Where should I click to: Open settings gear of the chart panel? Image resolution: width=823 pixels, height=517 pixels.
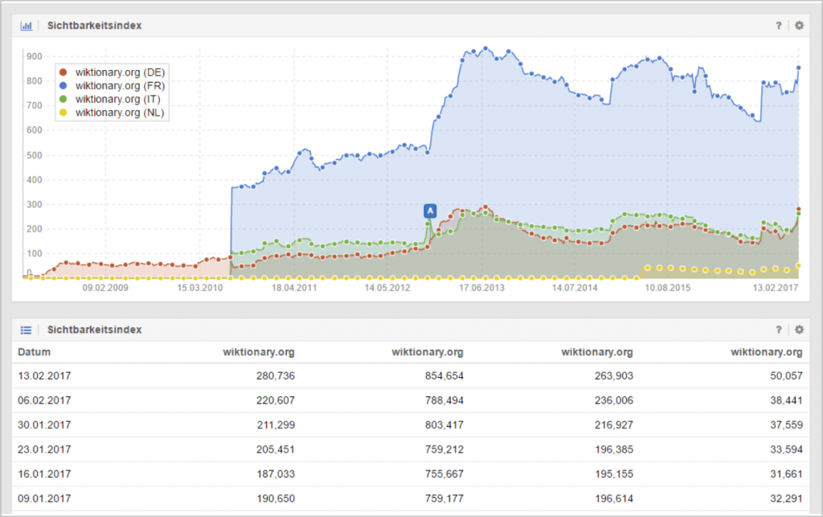[x=799, y=25]
